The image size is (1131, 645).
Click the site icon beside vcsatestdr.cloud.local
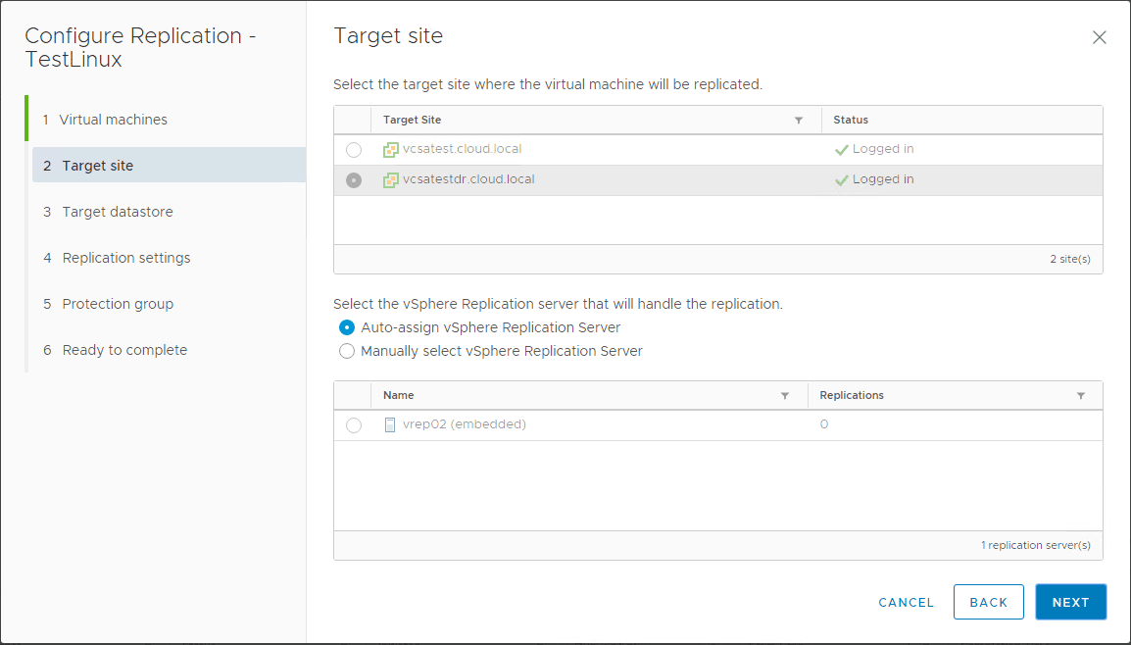[391, 178]
